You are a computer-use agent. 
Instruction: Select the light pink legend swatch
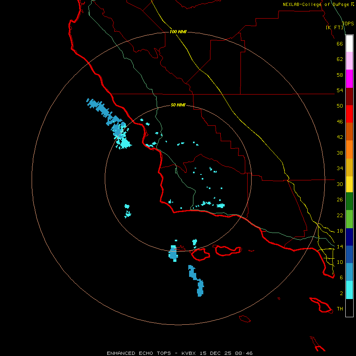(349, 61)
